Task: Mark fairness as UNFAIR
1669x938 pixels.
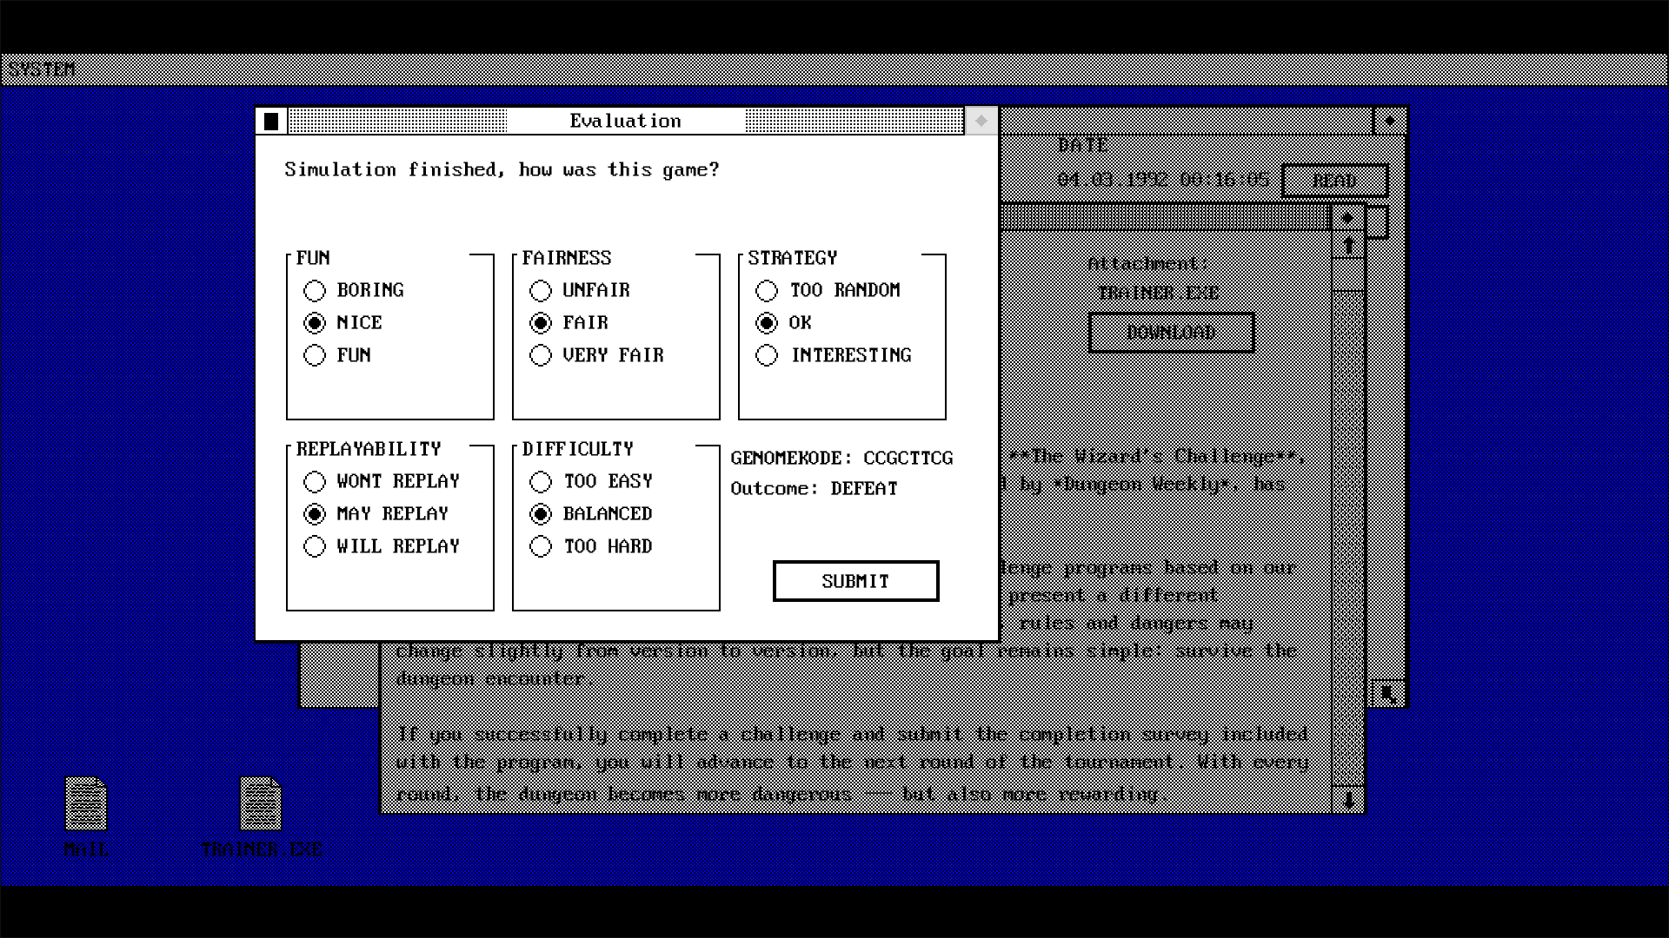Action: [541, 290]
